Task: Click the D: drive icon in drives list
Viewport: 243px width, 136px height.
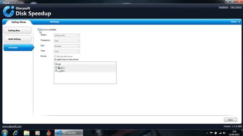Action: 59,71
